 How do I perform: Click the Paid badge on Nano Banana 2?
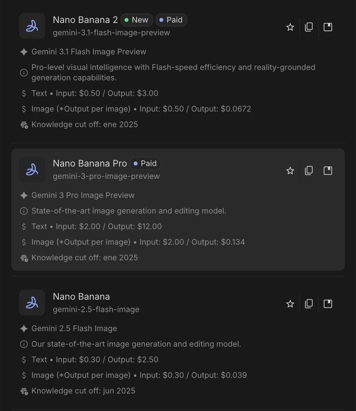(171, 20)
